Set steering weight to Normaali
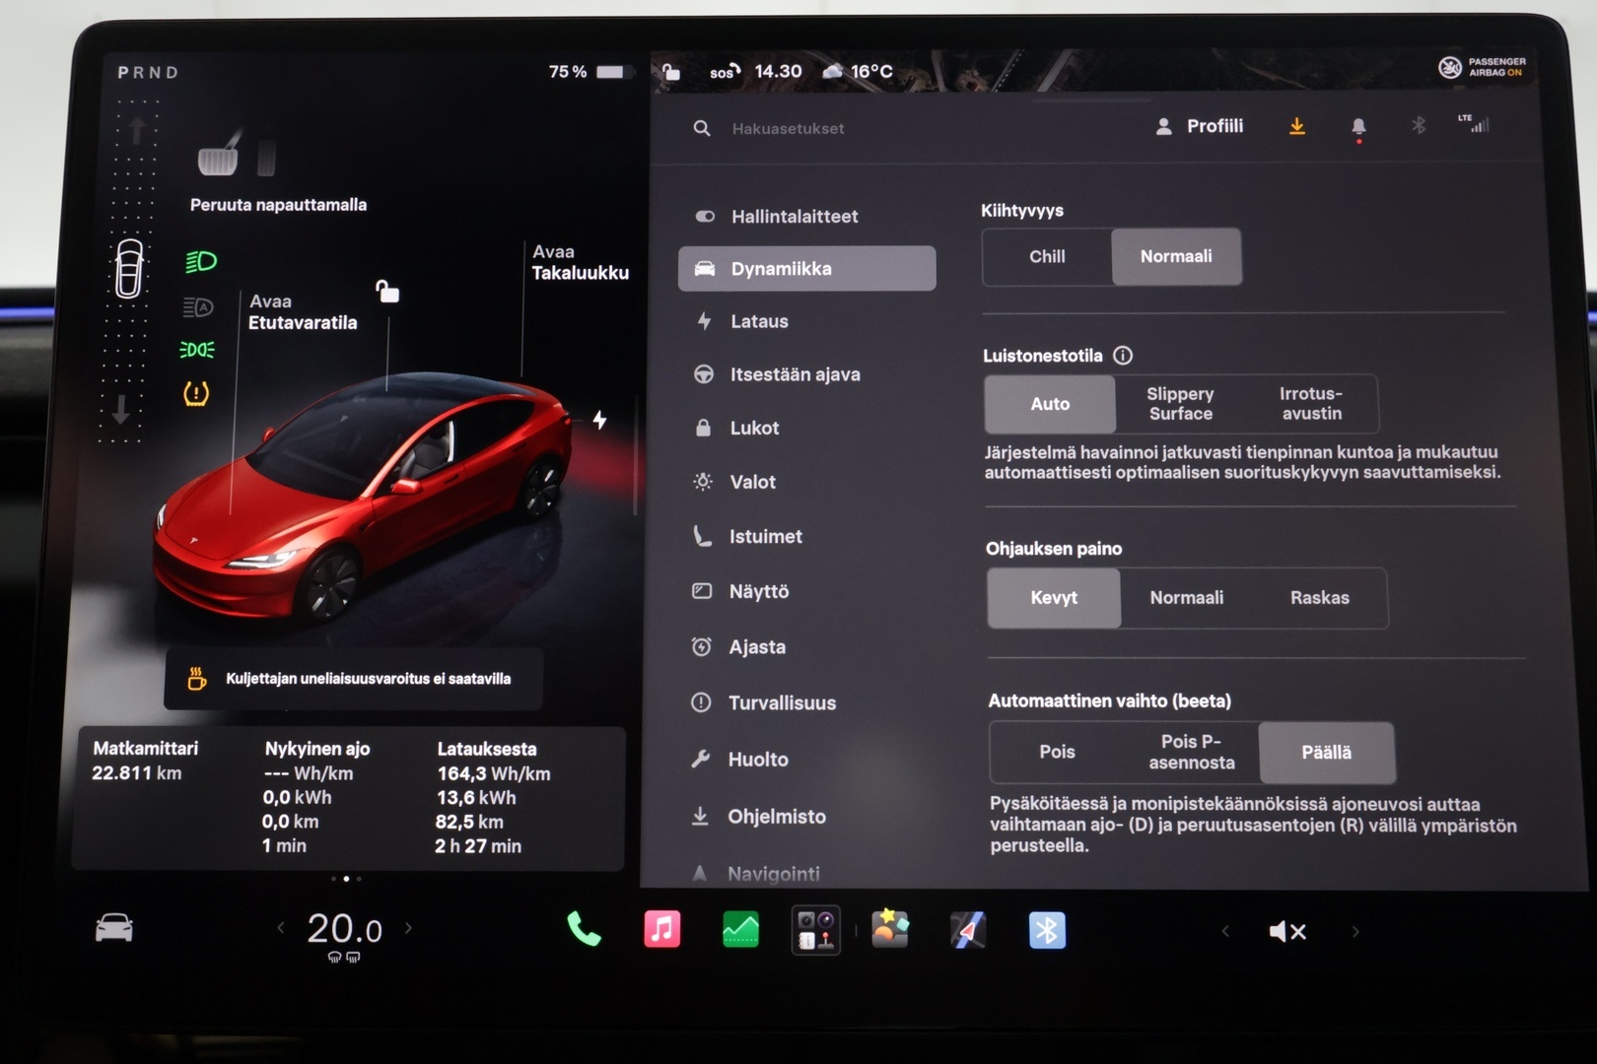Image resolution: width=1597 pixels, height=1064 pixels. tap(1187, 598)
